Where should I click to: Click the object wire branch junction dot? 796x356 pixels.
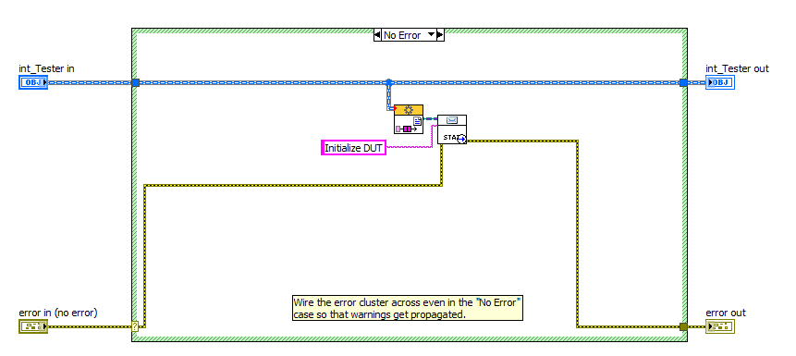click(389, 81)
